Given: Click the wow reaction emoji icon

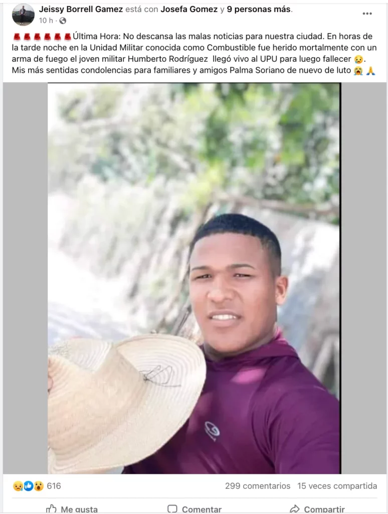Looking at the screenshot, I should click(x=39, y=486).
